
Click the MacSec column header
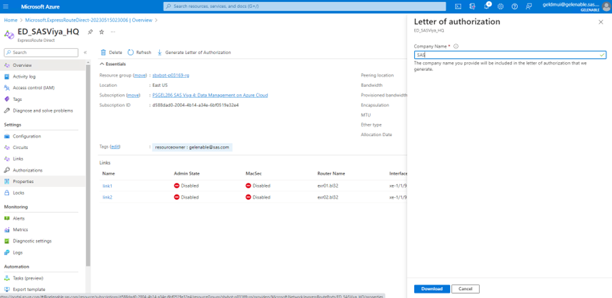253,173
